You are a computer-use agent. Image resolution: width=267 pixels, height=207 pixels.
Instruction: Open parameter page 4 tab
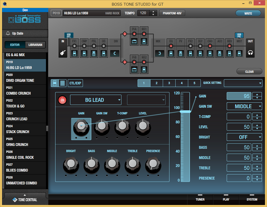pos(182,83)
